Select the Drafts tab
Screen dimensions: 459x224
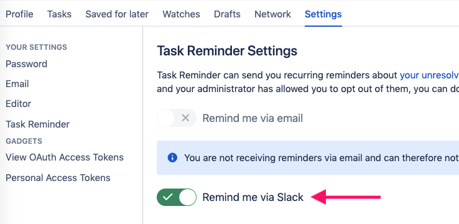227,14
